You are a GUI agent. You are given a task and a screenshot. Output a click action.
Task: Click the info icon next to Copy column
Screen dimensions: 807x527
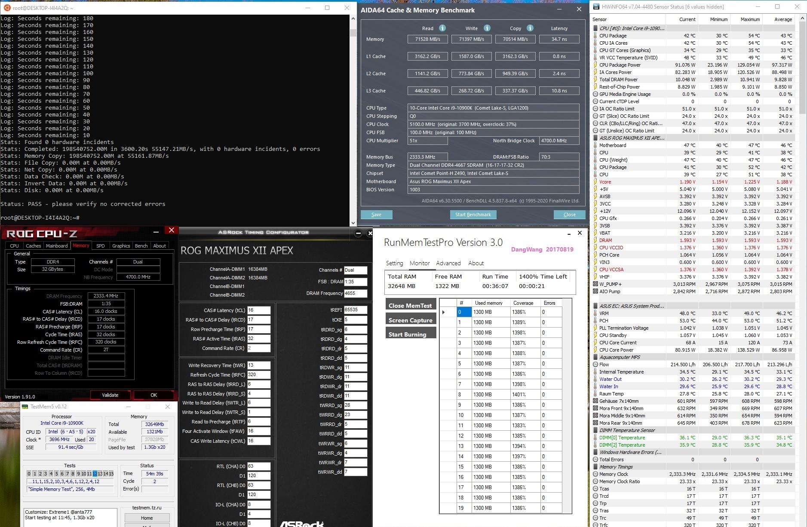pyautogui.click(x=530, y=28)
